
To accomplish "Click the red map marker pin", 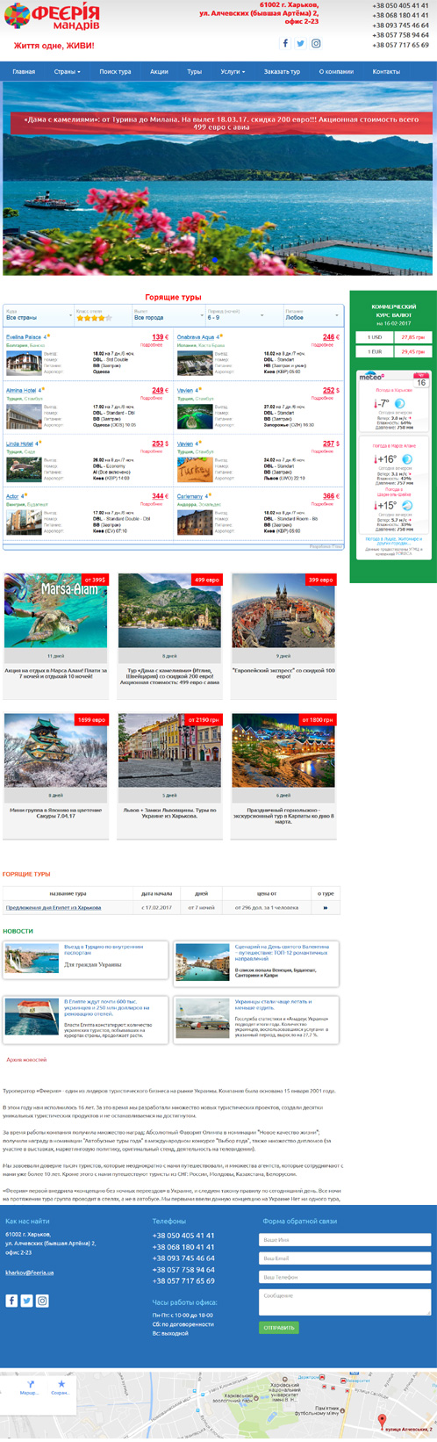I will [x=382, y=1420].
